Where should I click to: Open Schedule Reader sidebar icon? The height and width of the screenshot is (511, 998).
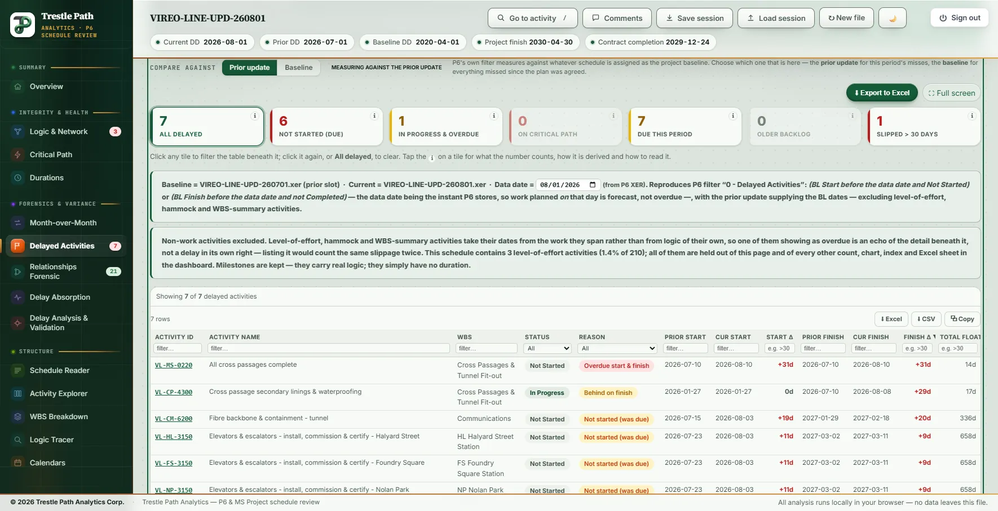coord(17,371)
